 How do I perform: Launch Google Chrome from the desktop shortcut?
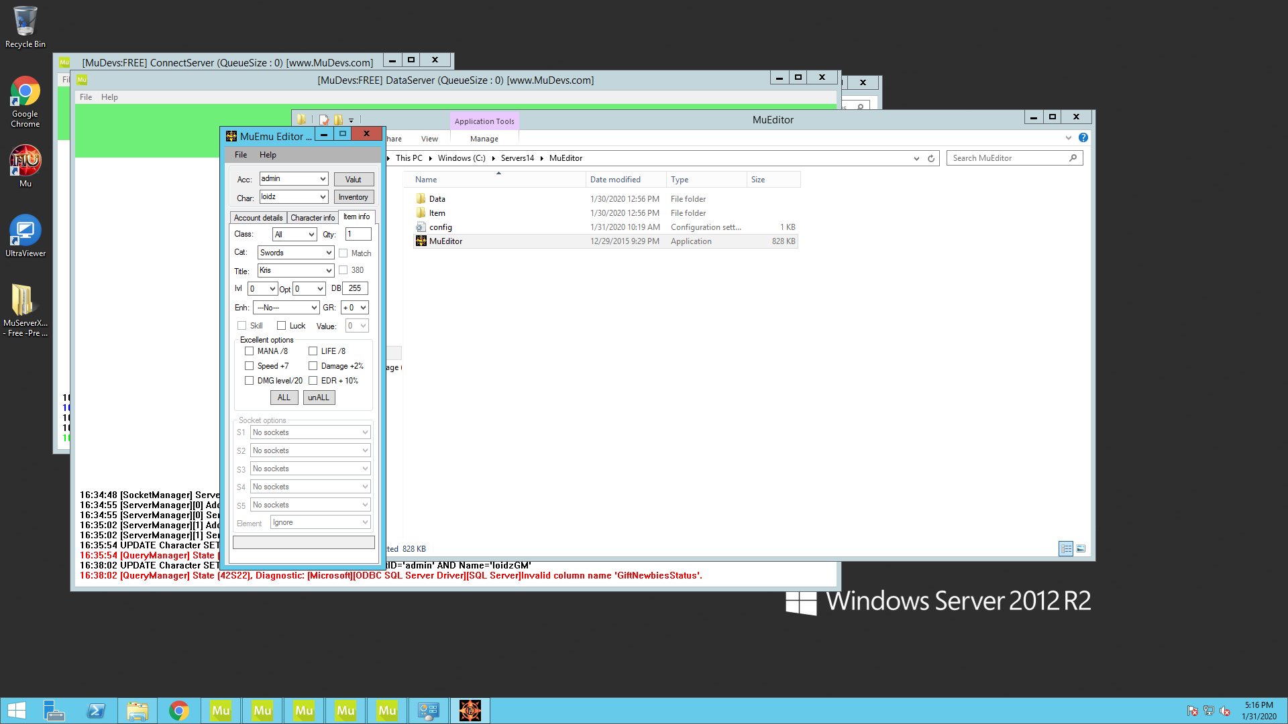[x=25, y=102]
